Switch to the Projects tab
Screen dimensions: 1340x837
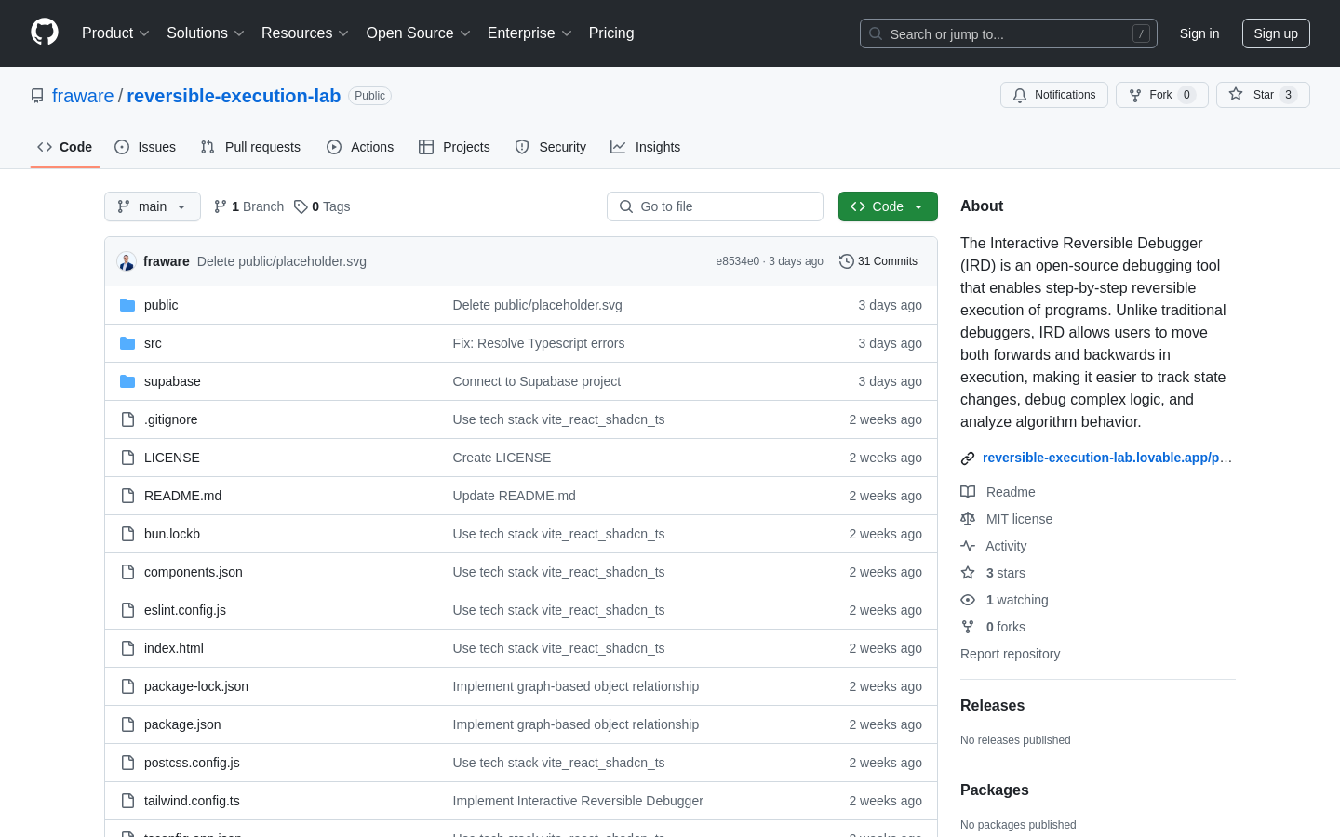pos(454,147)
